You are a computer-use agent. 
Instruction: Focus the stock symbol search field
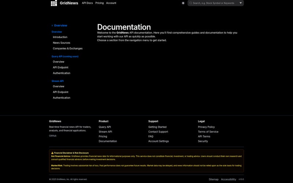click(215, 3)
